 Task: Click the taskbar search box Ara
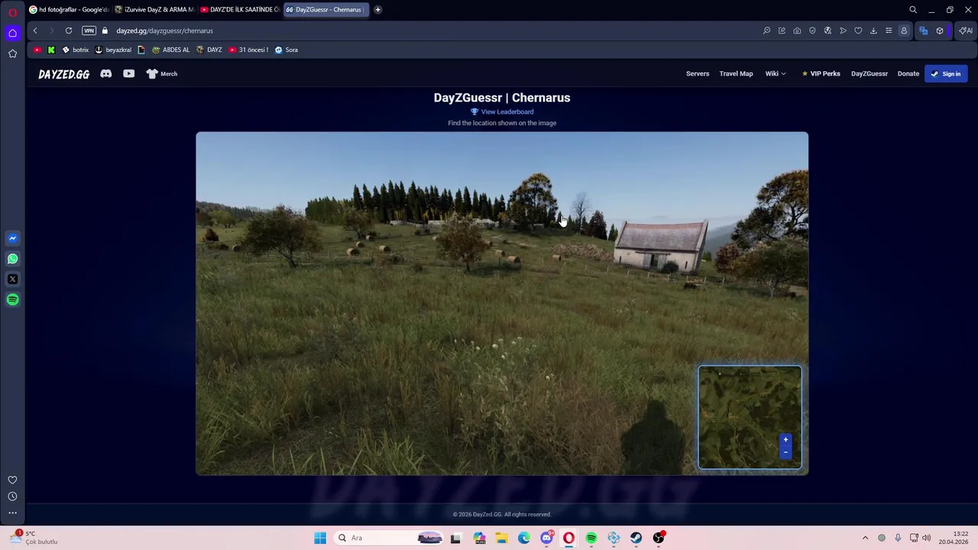pyautogui.click(x=390, y=538)
